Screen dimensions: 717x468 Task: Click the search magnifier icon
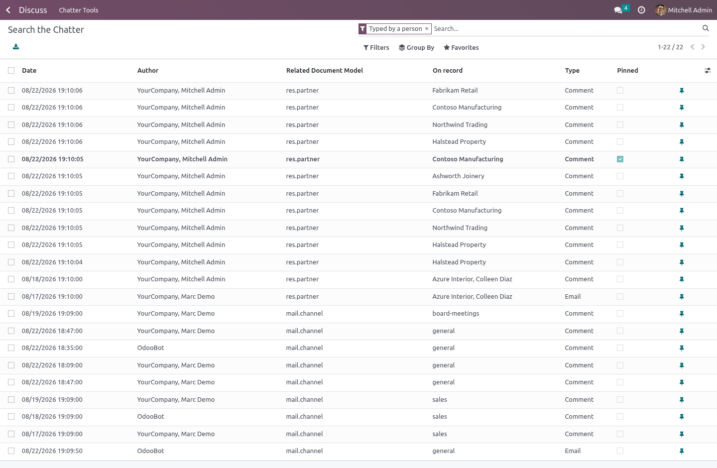point(706,28)
